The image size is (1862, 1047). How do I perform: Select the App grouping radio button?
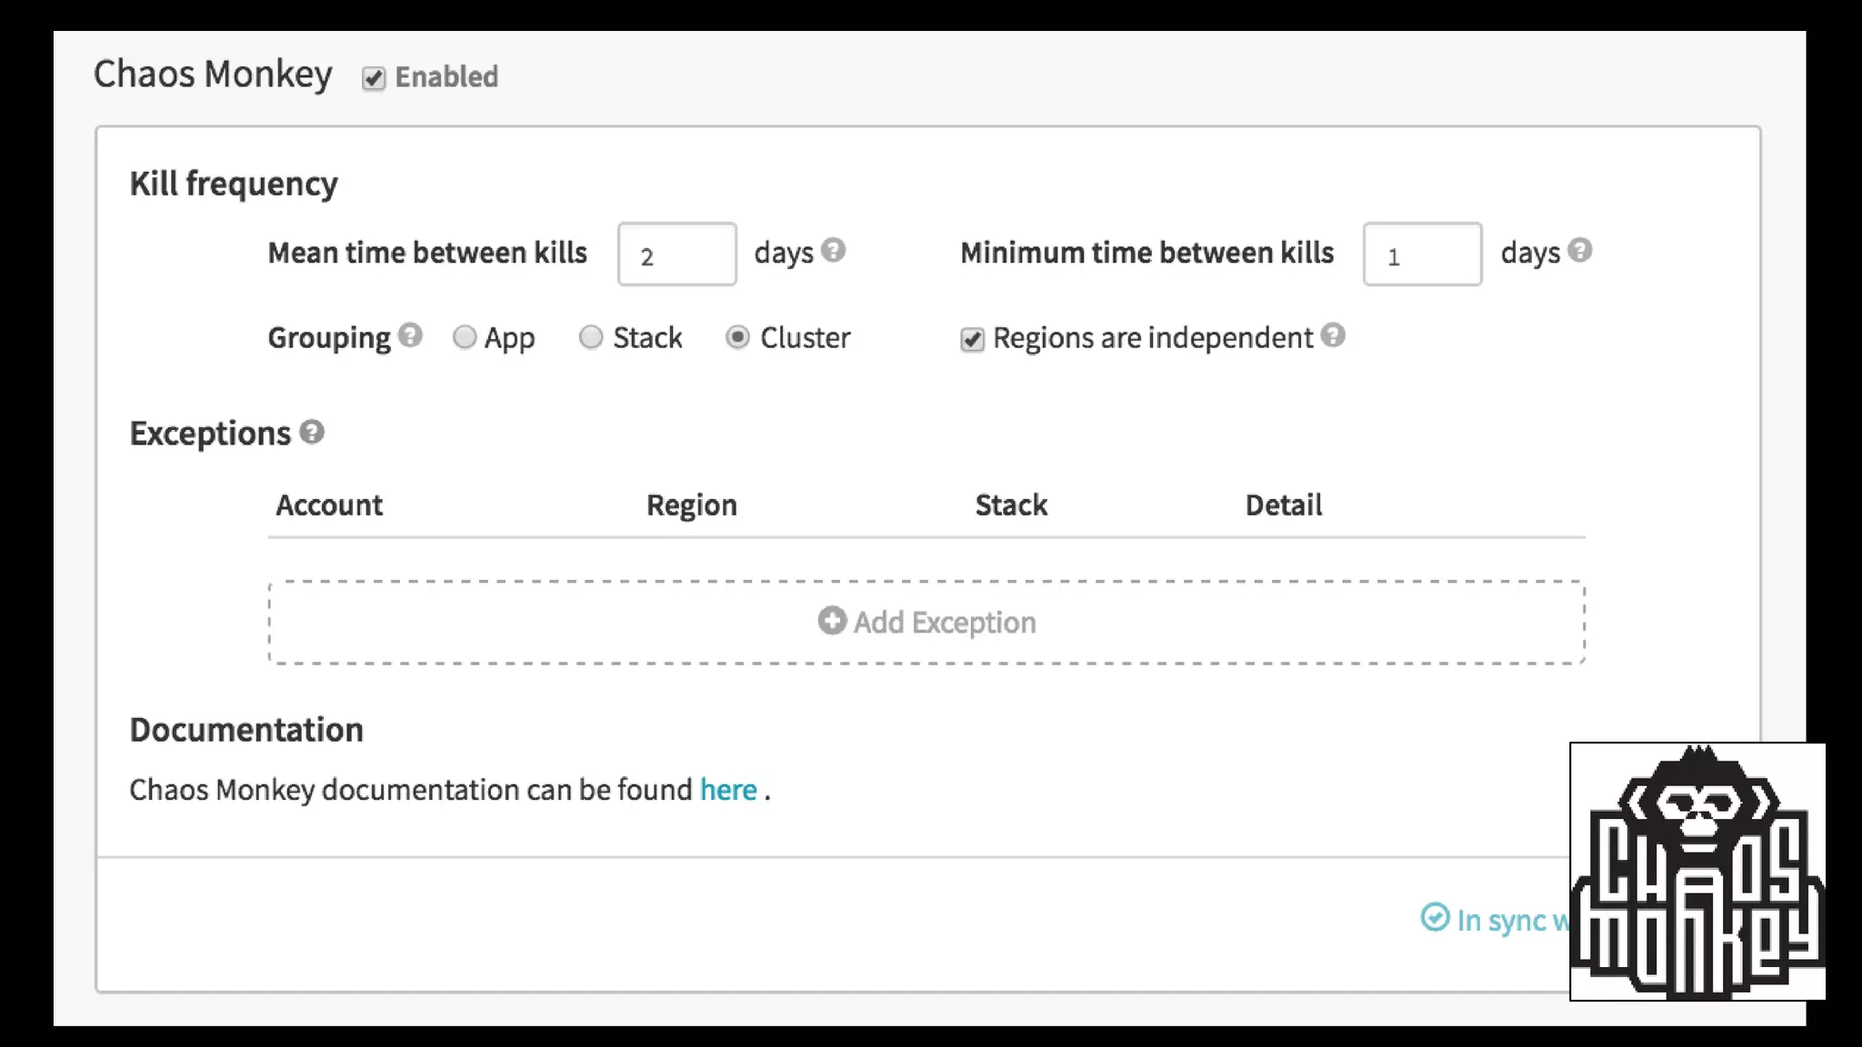[465, 337]
